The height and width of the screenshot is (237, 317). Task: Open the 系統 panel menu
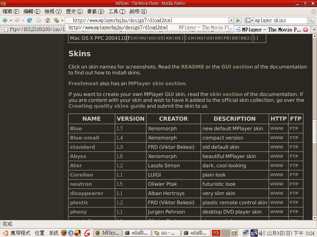(x=54, y=233)
